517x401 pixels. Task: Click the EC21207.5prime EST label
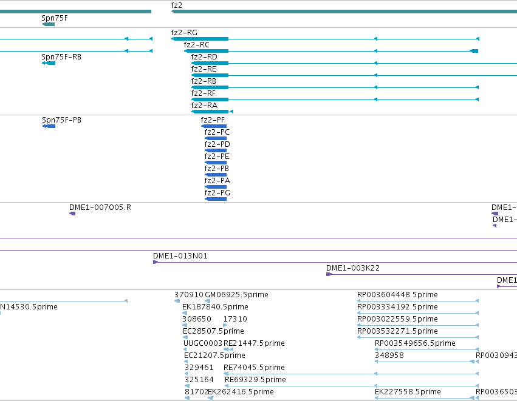point(214,356)
